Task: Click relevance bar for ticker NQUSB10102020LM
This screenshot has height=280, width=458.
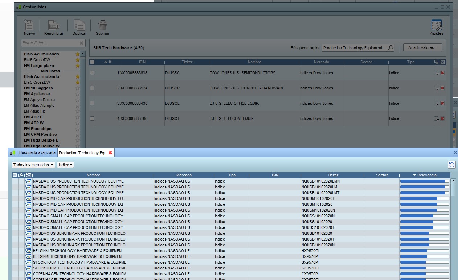Action: 425,187
